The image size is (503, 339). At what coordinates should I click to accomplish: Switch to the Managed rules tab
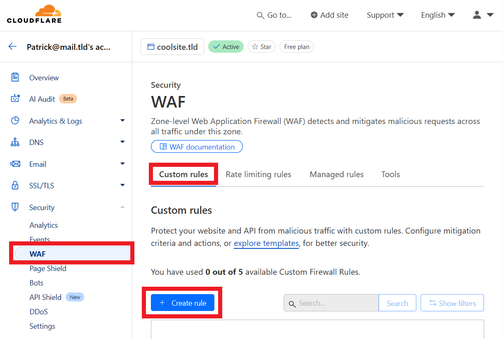(x=337, y=174)
